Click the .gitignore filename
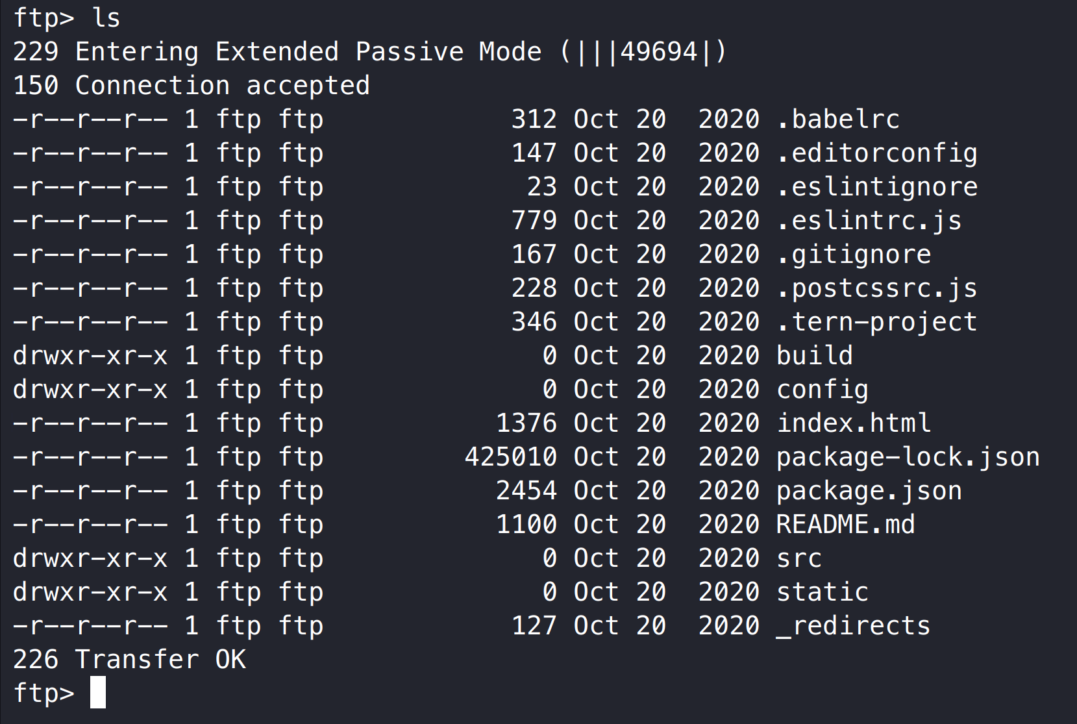The height and width of the screenshot is (724, 1077). click(853, 255)
